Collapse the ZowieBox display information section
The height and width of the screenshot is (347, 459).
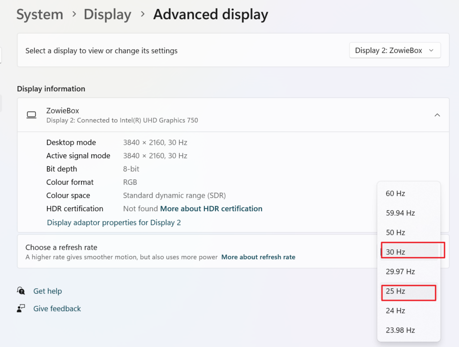(437, 115)
